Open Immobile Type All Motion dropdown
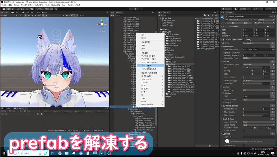The image size is (277, 157). [259, 81]
